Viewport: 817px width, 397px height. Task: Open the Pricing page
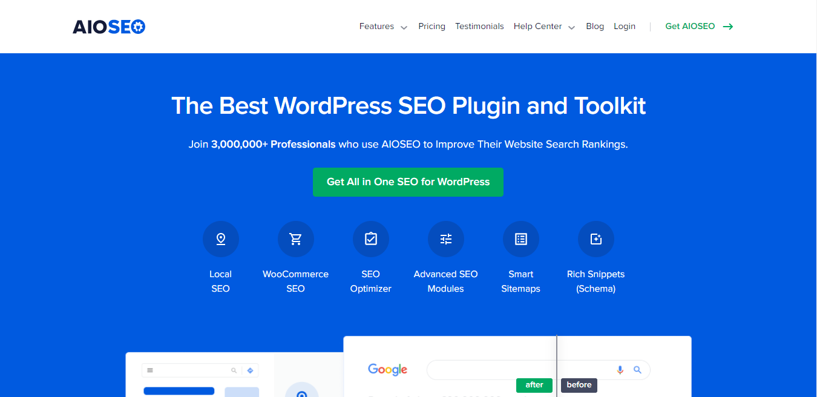(x=431, y=27)
